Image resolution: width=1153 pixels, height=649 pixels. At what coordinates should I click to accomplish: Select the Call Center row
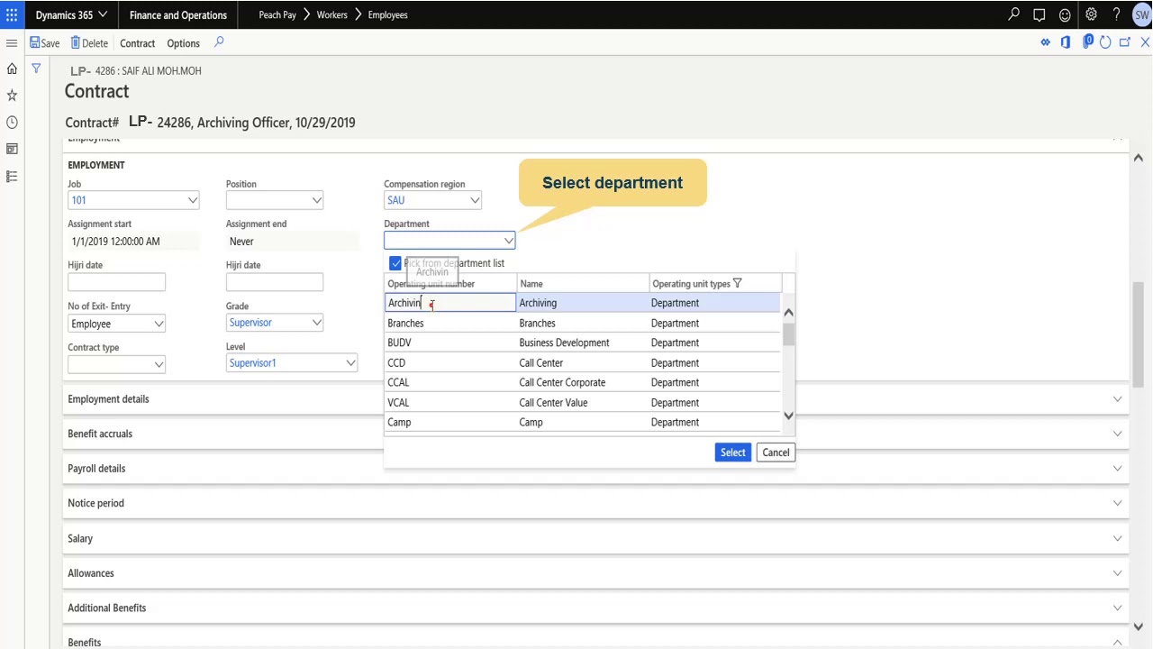tap(540, 362)
